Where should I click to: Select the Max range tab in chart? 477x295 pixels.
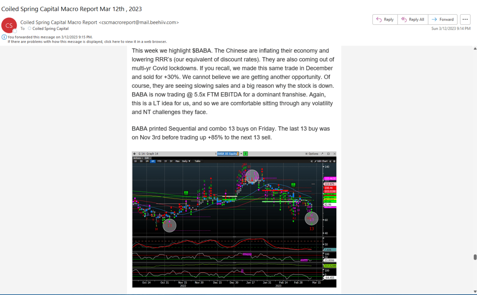click(x=177, y=161)
